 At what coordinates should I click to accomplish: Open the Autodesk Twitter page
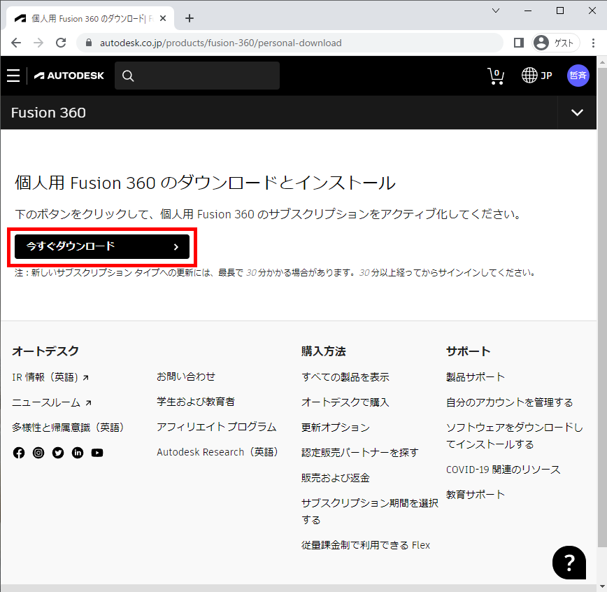point(58,453)
